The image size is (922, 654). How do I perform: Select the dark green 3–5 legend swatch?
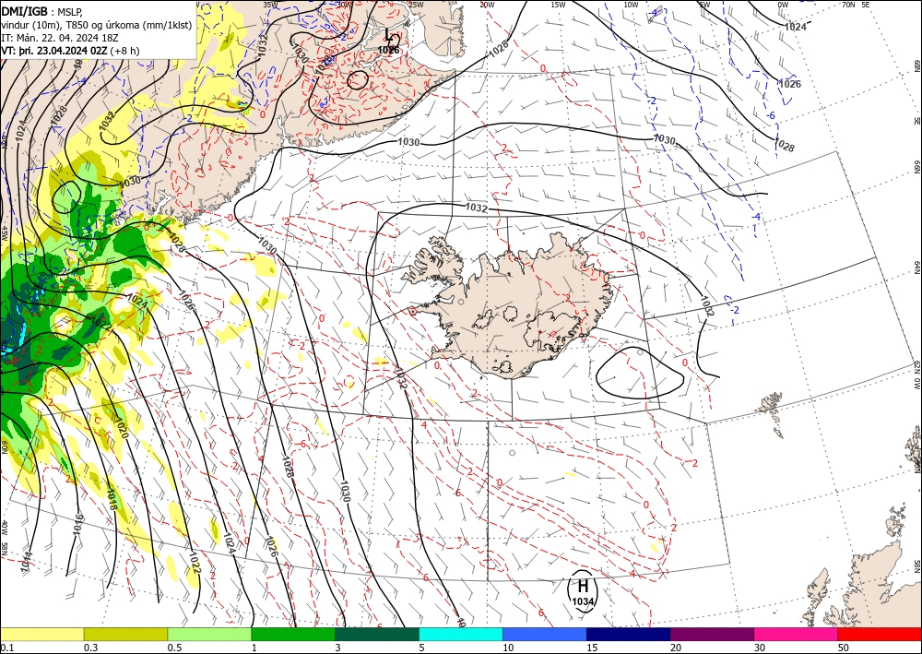377,634
